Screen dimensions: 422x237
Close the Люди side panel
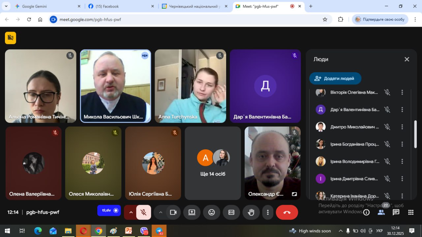pos(407,59)
